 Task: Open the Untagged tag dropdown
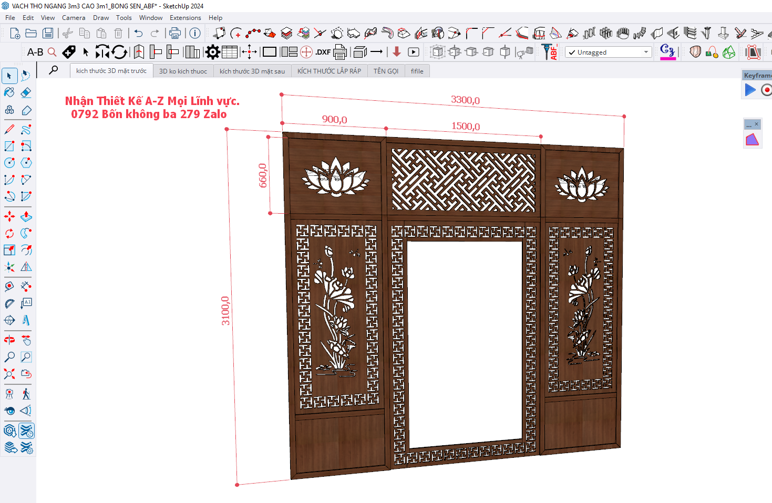coord(608,53)
